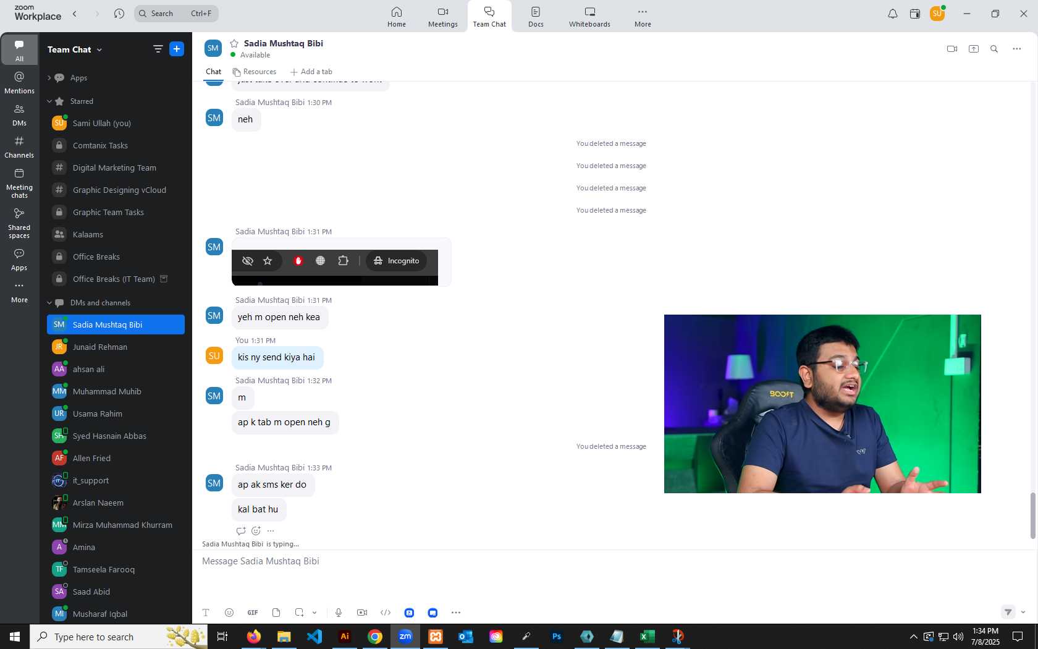Switch to the Docs tab
1038x649 pixels.
click(536, 17)
